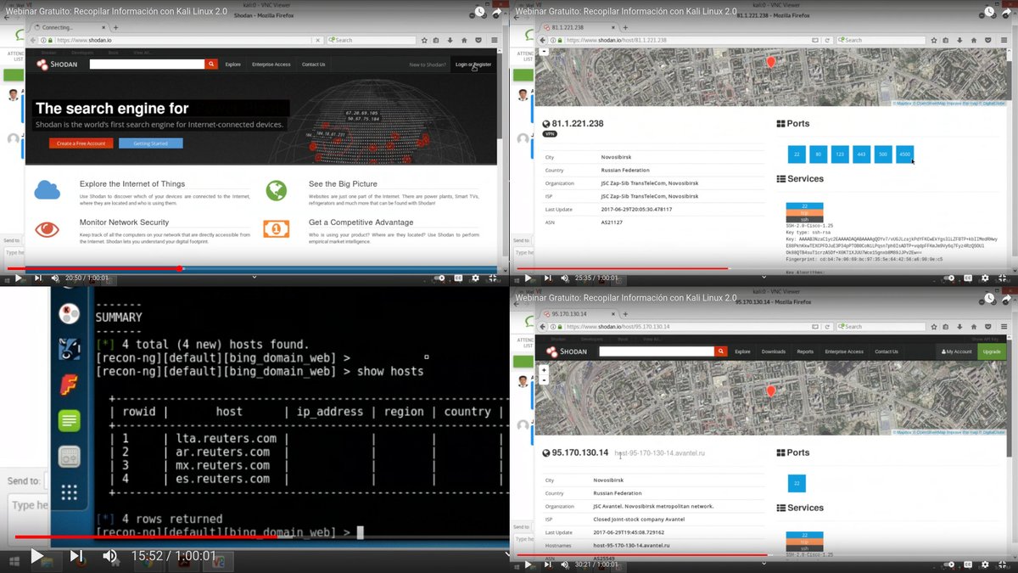The height and width of the screenshot is (573, 1018).
Task: Reload the 81.1.221.238 Firefox page
Action: click(x=827, y=40)
